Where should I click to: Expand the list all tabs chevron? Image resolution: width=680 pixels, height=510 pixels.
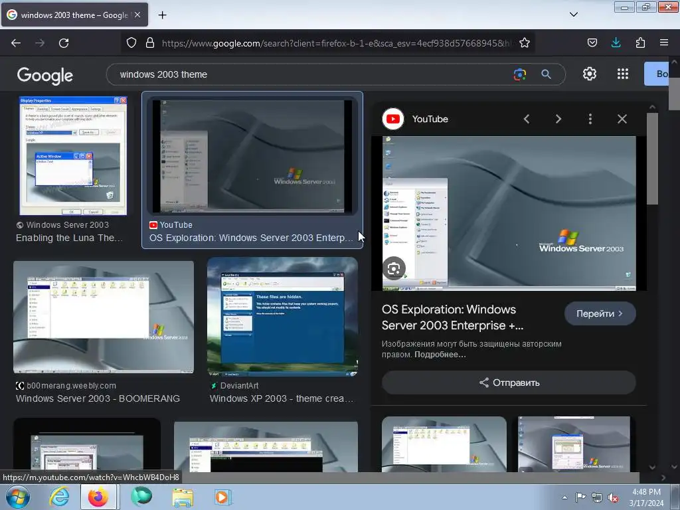(x=573, y=15)
